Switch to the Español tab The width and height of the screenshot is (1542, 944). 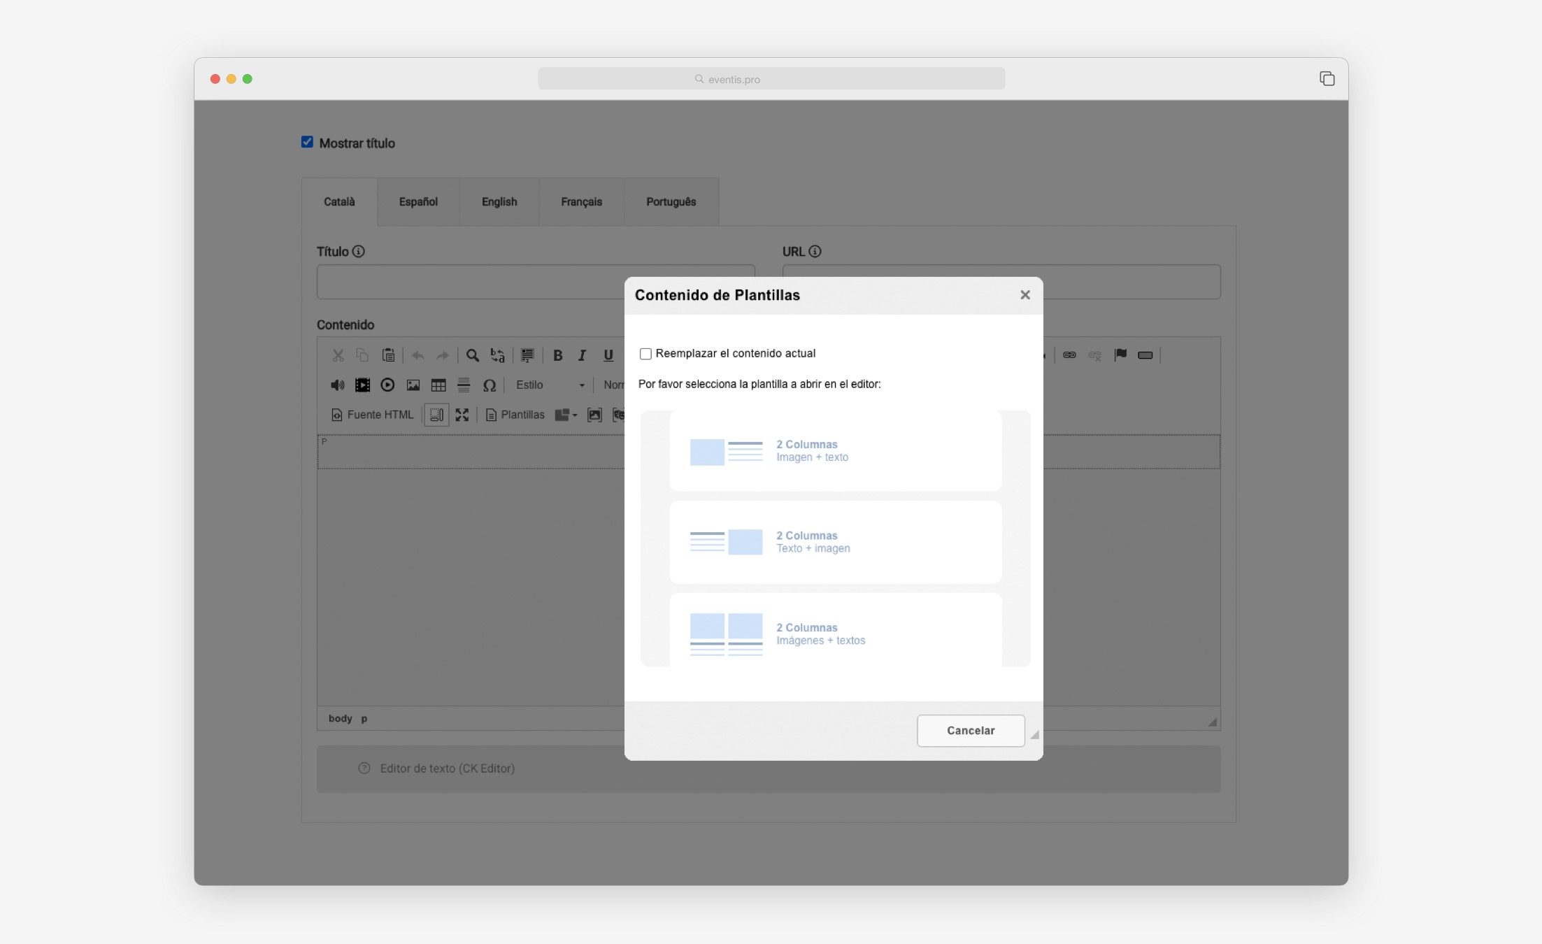tap(418, 201)
